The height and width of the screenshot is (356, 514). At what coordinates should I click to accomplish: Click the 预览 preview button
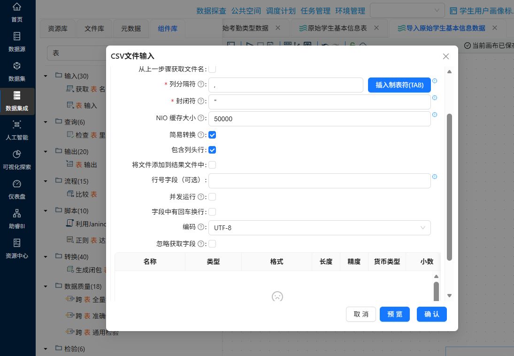point(395,314)
